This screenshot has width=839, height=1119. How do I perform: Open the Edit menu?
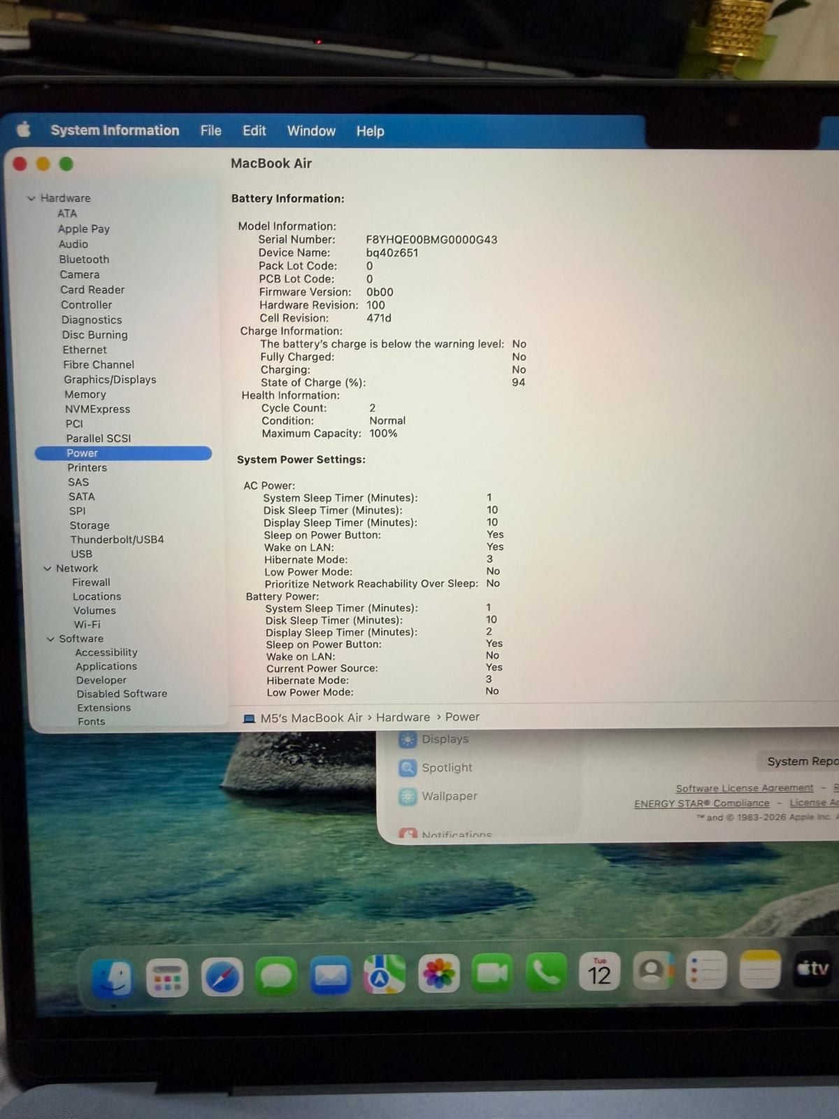254,131
